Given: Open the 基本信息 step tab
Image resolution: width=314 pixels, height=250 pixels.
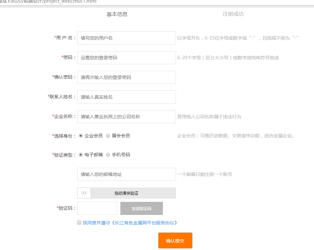Looking at the screenshot, I should pos(117,14).
